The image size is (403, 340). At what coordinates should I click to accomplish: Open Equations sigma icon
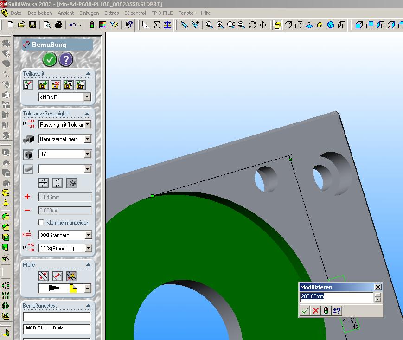pos(157,25)
